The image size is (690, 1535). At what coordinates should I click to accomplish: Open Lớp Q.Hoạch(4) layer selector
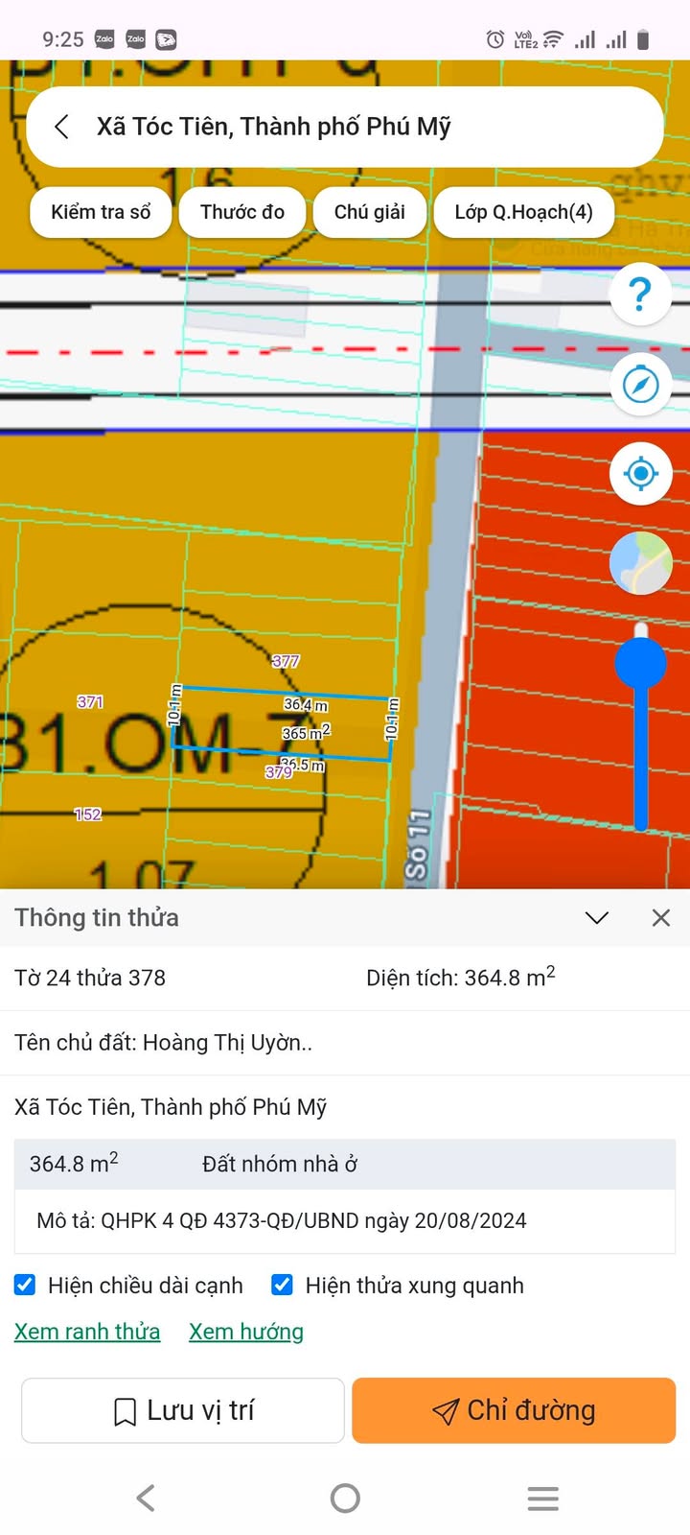523,212
